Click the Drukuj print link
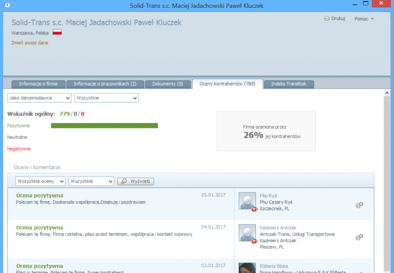The image size is (394, 273). coord(338,19)
